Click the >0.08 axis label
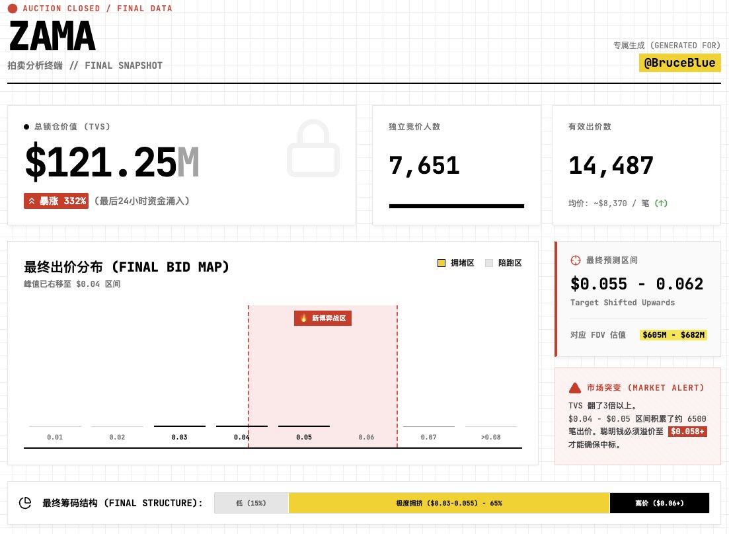The image size is (729, 534). pyautogui.click(x=491, y=437)
